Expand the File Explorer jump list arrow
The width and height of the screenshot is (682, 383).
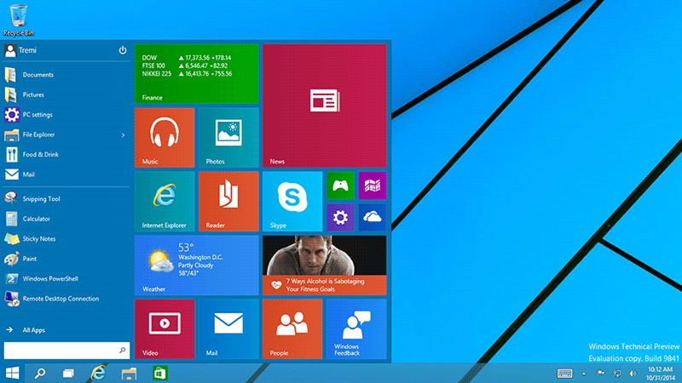(123, 135)
